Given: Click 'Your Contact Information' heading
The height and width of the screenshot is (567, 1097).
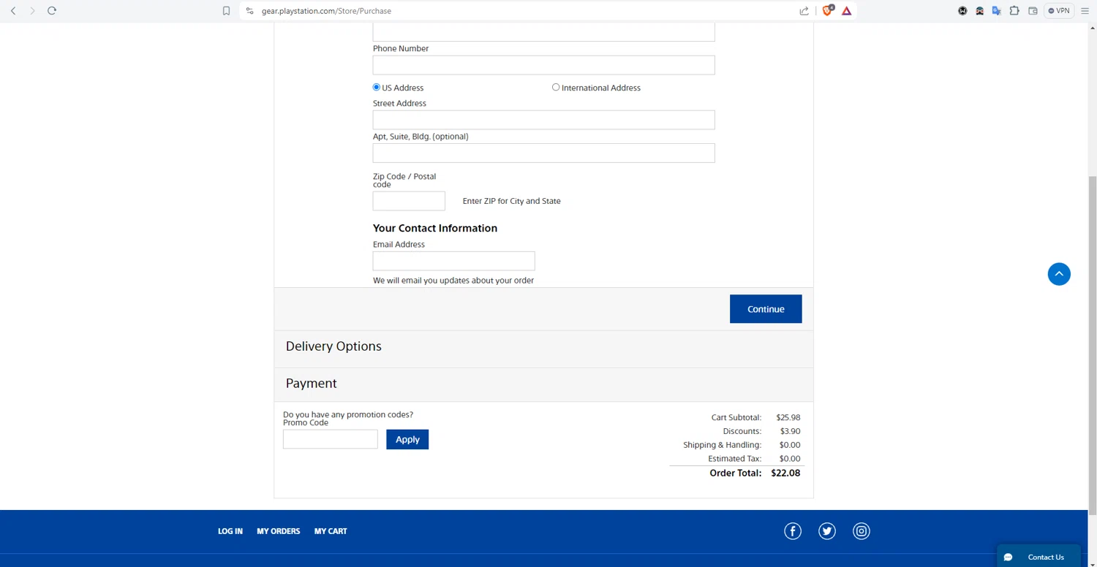Looking at the screenshot, I should [x=435, y=228].
